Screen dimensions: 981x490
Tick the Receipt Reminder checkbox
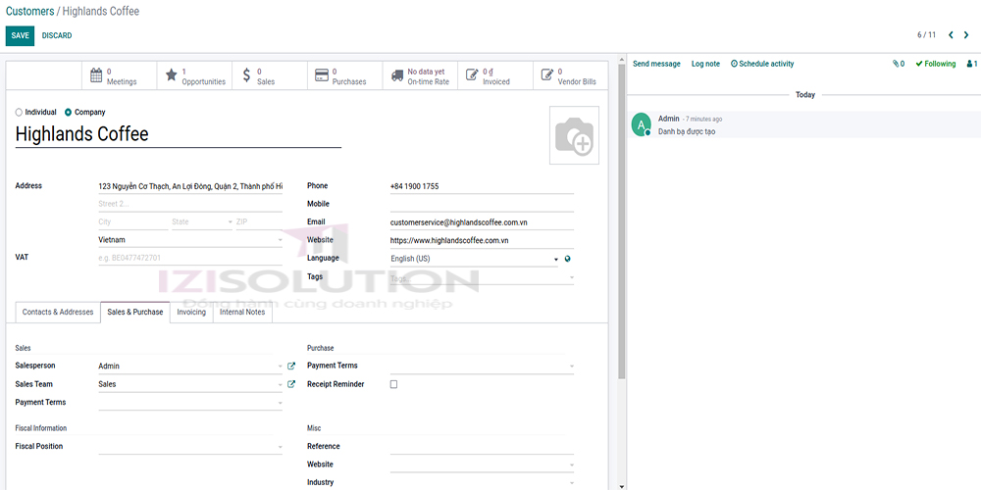point(393,384)
